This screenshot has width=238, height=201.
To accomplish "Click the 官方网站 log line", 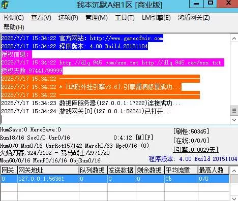I will [82, 38].
